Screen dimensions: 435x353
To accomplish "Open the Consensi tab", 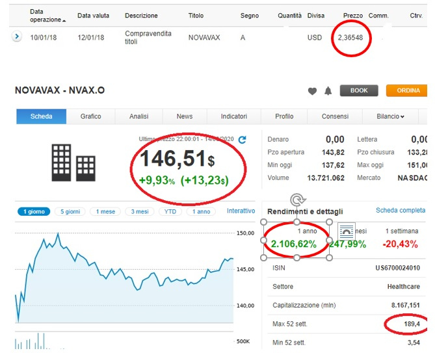I will pos(335,116).
